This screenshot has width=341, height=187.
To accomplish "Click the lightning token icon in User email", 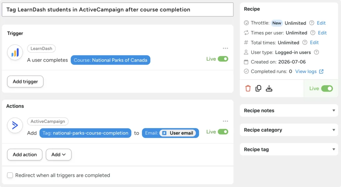I will point(165,133).
